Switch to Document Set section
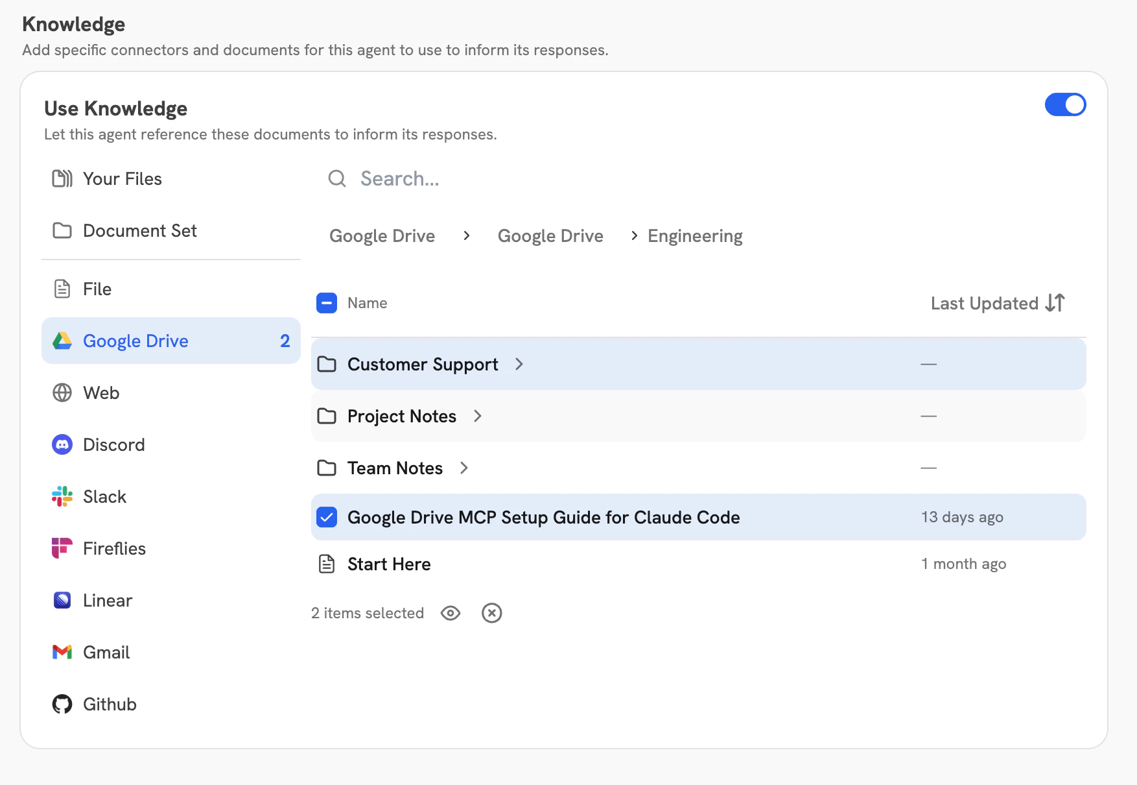The image size is (1137, 785). click(139, 231)
